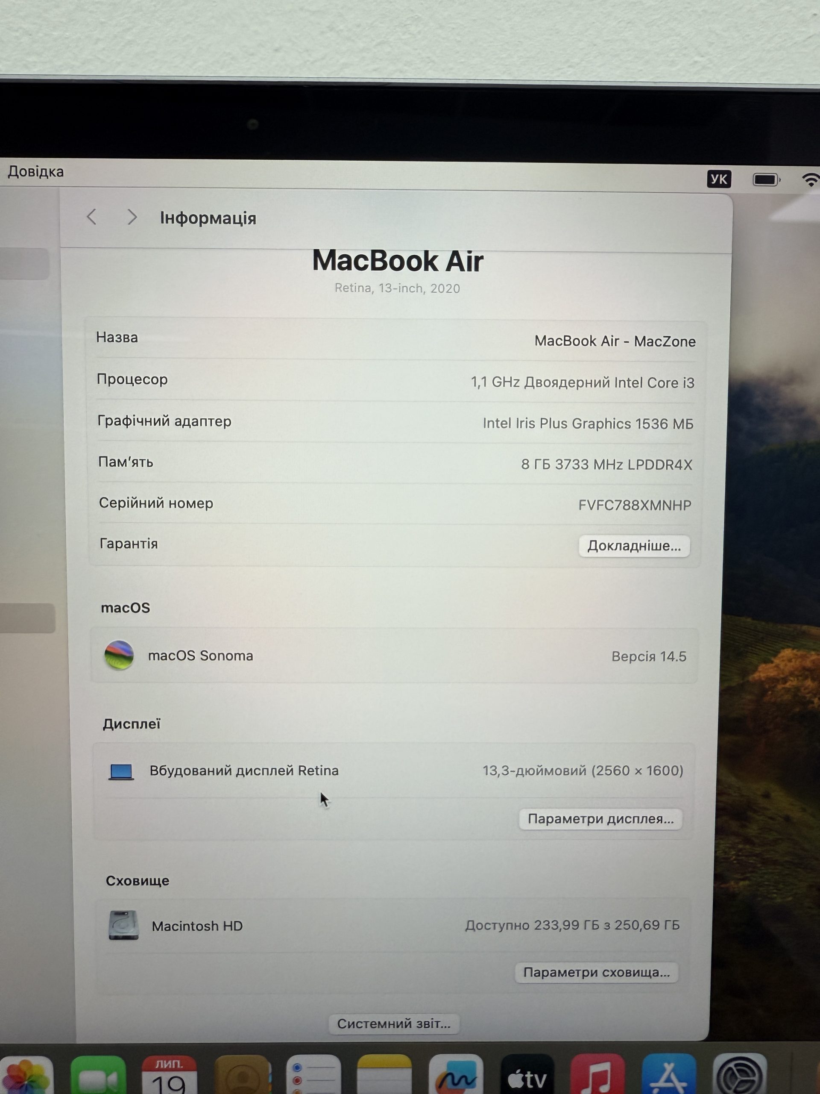Open Reminders app in the Dock
The image size is (820, 1094).
[x=313, y=1075]
